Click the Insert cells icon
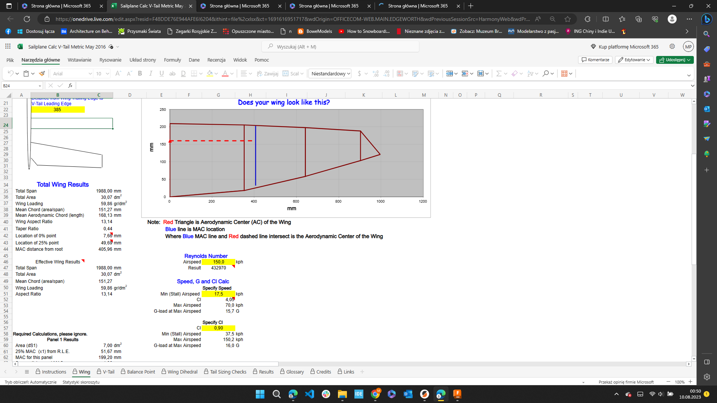Screen dimensions: 717x403 [450, 74]
